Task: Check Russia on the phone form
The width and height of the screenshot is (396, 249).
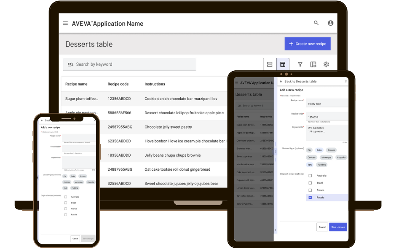Action: point(66,214)
